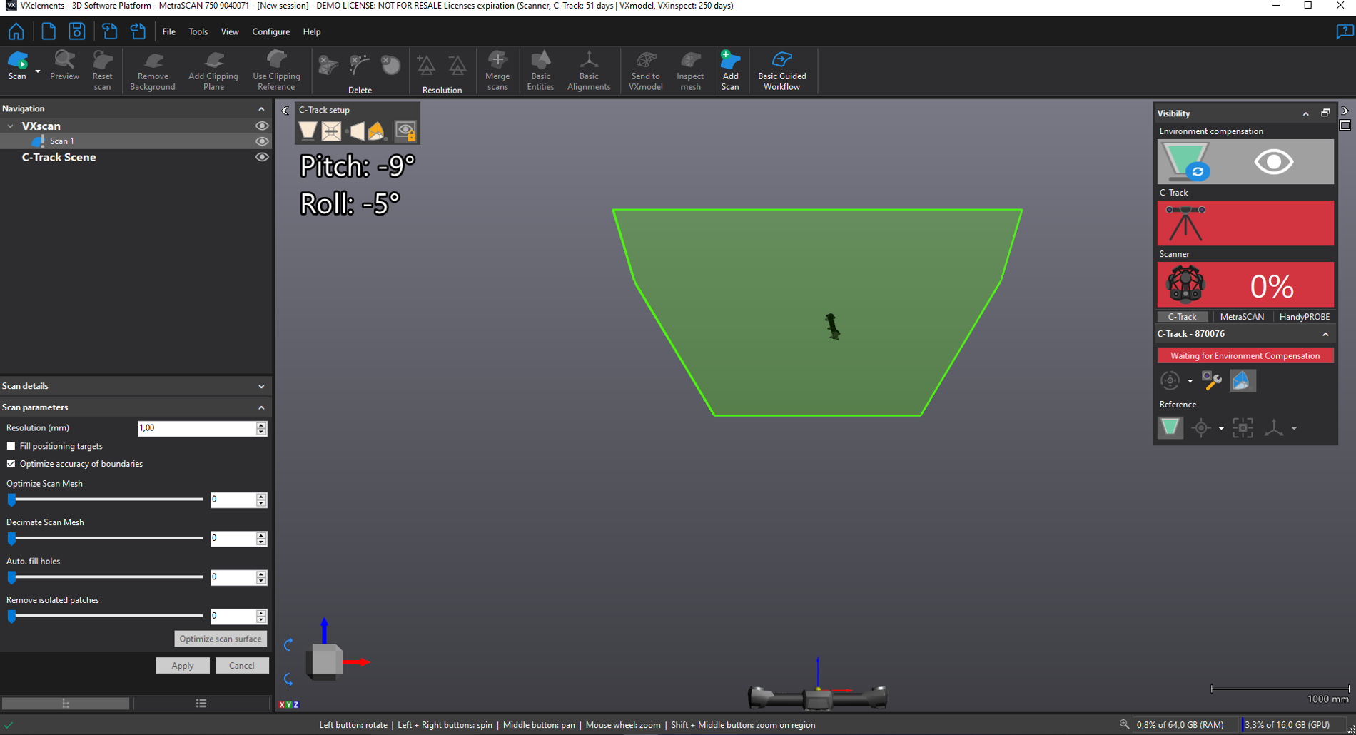Click the Home icon

pos(16,31)
